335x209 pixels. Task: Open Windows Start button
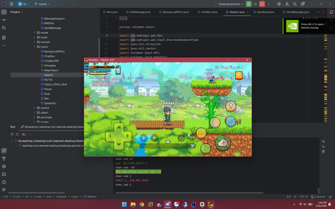click(x=124, y=204)
